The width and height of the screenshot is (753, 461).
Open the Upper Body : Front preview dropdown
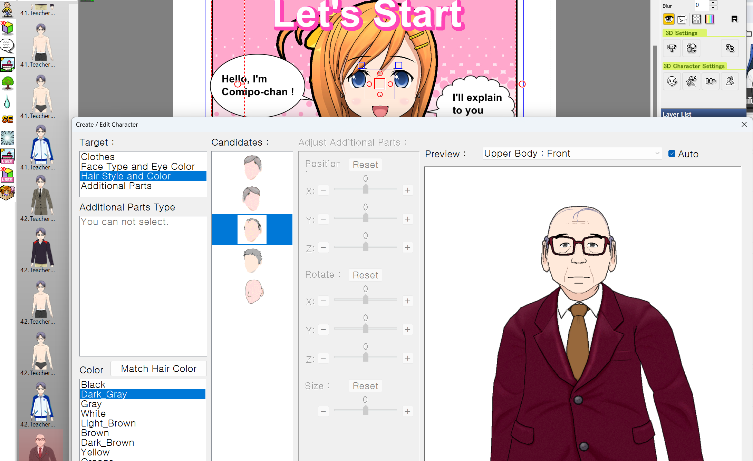(x=572, y=154)
